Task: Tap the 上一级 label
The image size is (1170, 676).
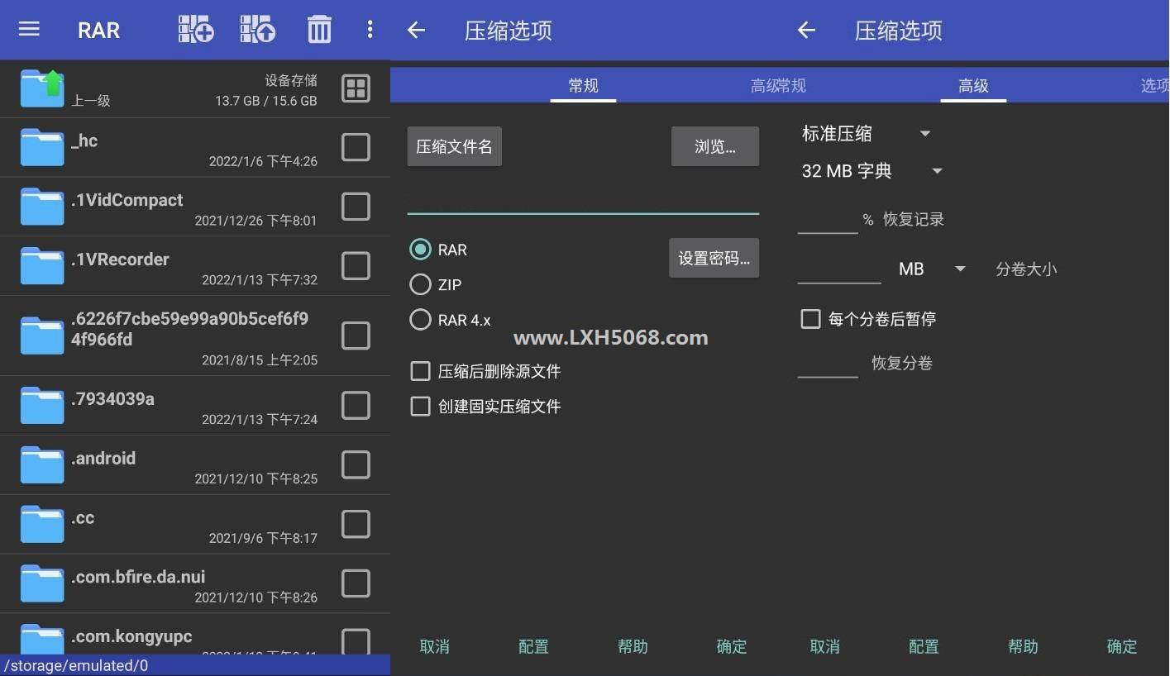Action: (x=91, y=101)
